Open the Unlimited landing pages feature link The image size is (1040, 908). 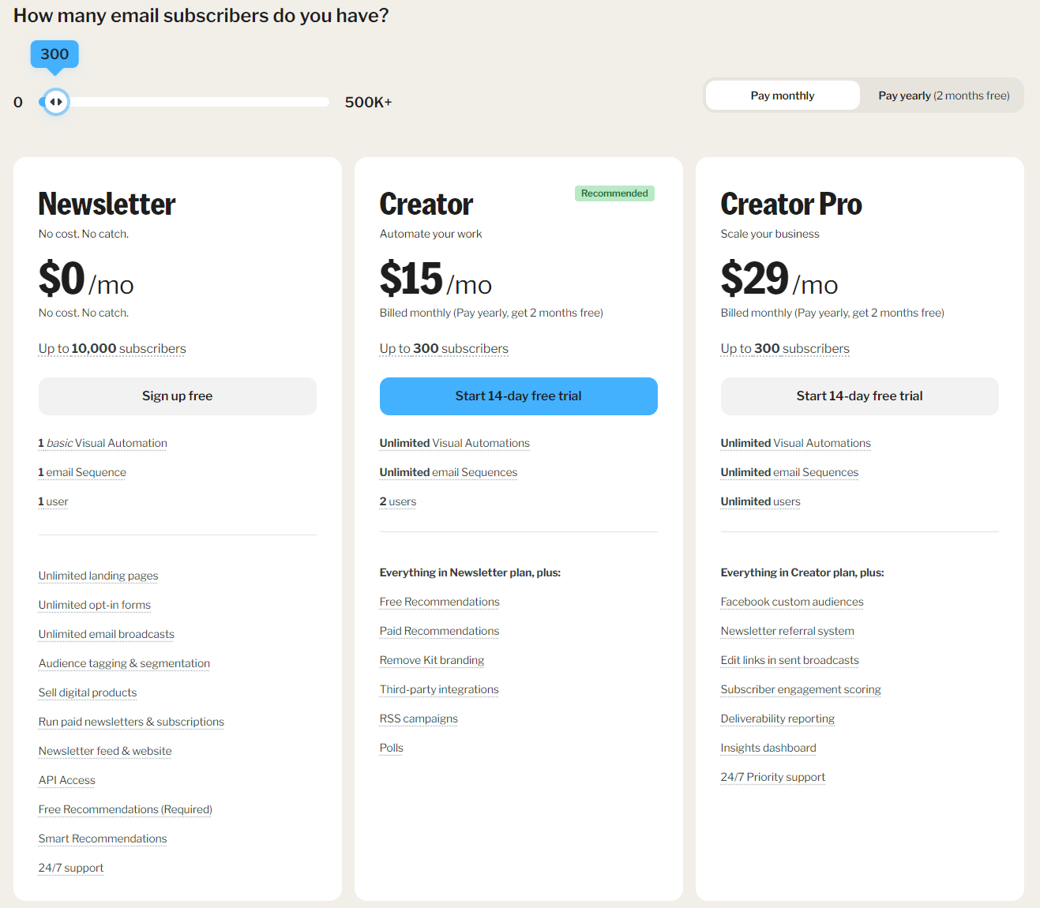98,576
